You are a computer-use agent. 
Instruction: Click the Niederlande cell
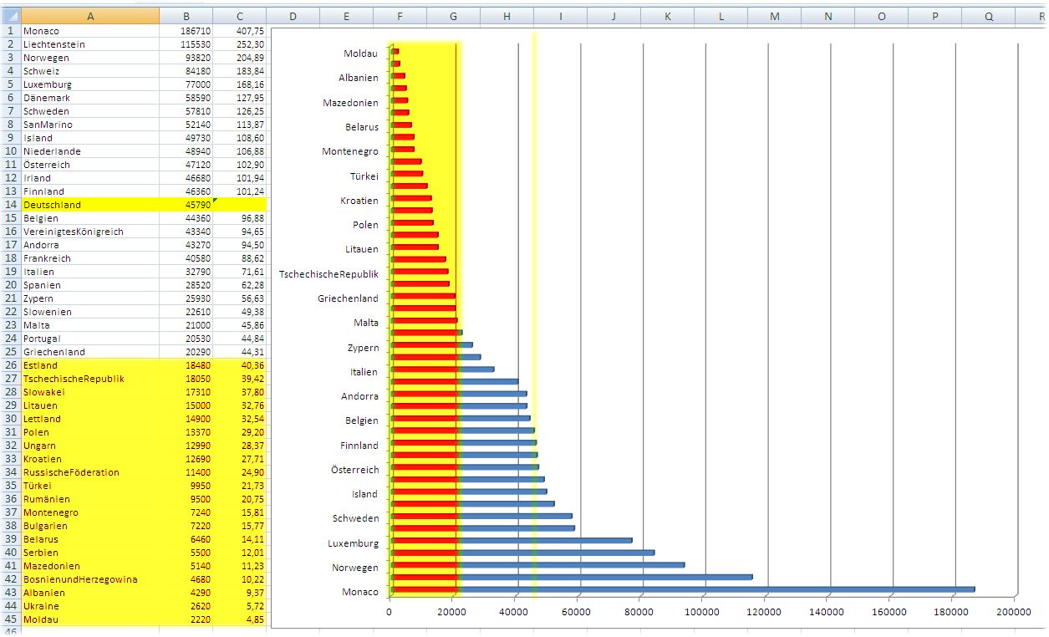coord(90,151)
